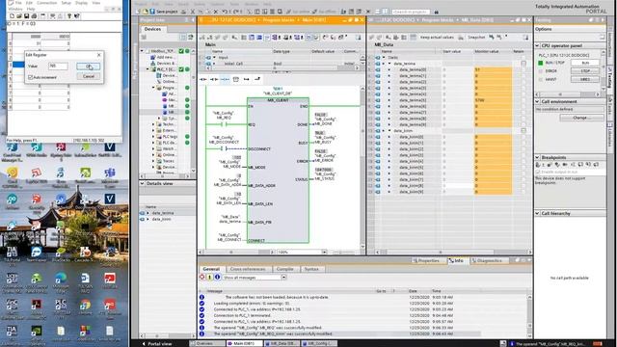Click New document icon in Modbus tool toolbar
The image size is (617, 347).
tap(12, 16)
